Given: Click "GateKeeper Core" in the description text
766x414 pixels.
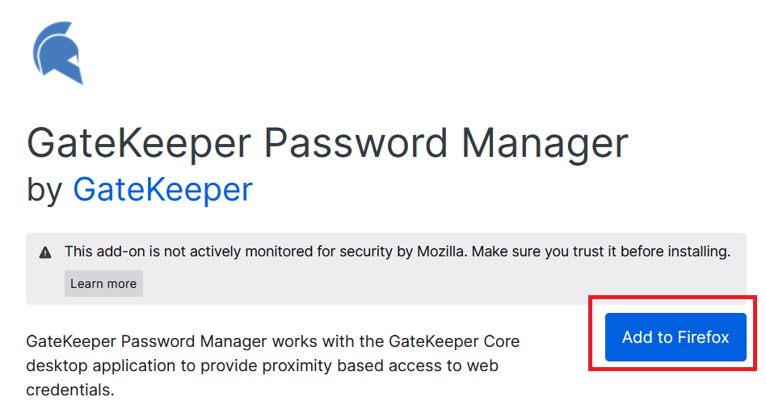Looking at the screenshot, I should (x=454, y=341).
